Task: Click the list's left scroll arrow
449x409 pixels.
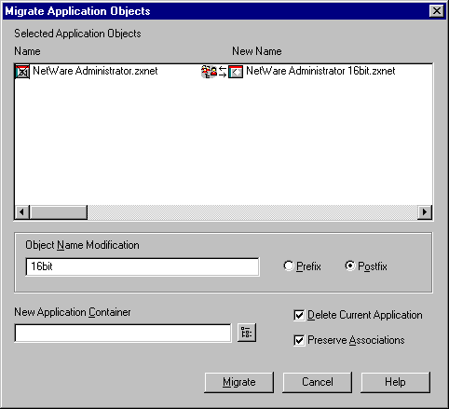Action: click(x=22, y=212)
